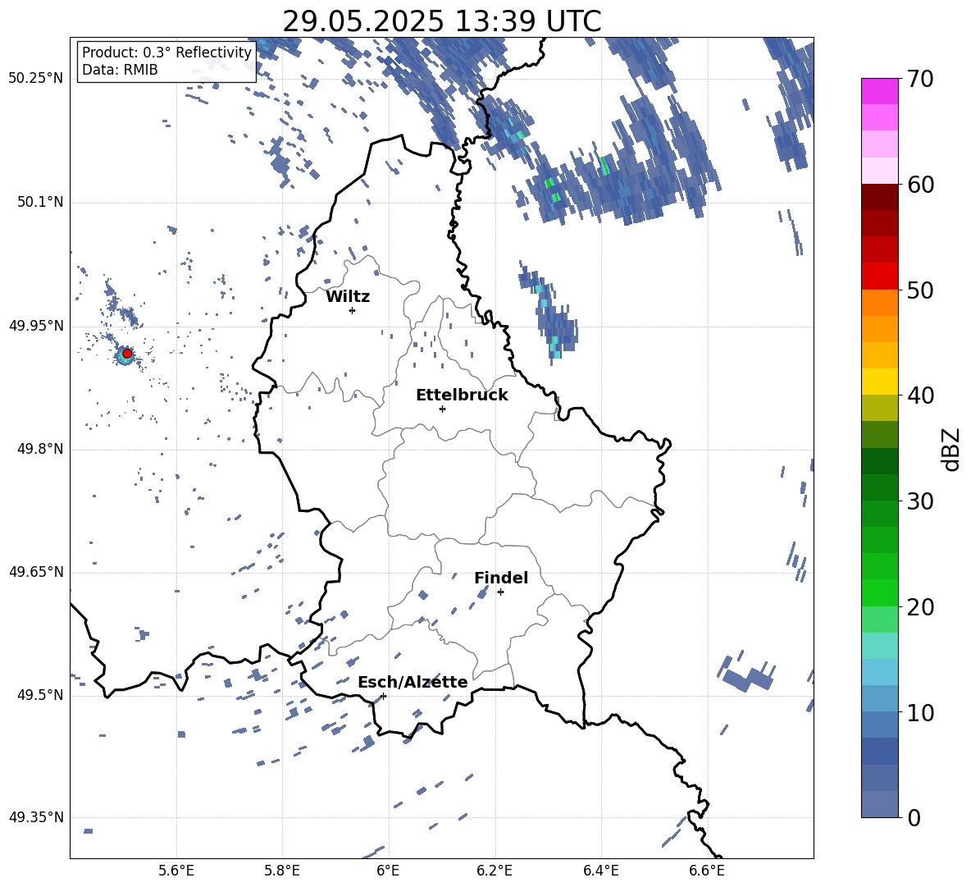Click the 60 value on the colorbar
This screenshot has width=971, height=887.
[x=921, y=185]
